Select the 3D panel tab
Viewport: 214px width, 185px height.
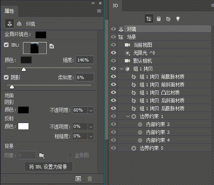115,6
